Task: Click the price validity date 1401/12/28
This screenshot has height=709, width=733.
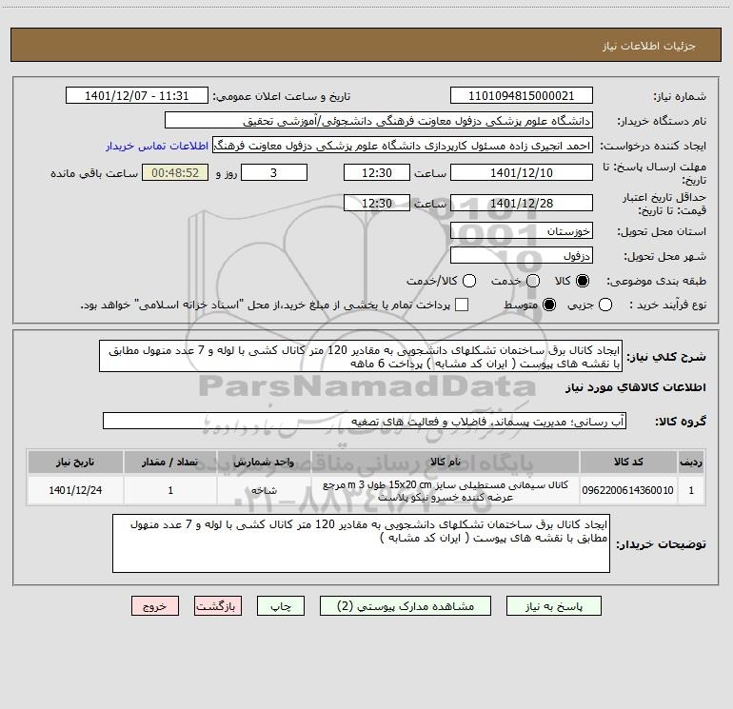Action: [x=522, y=203]
